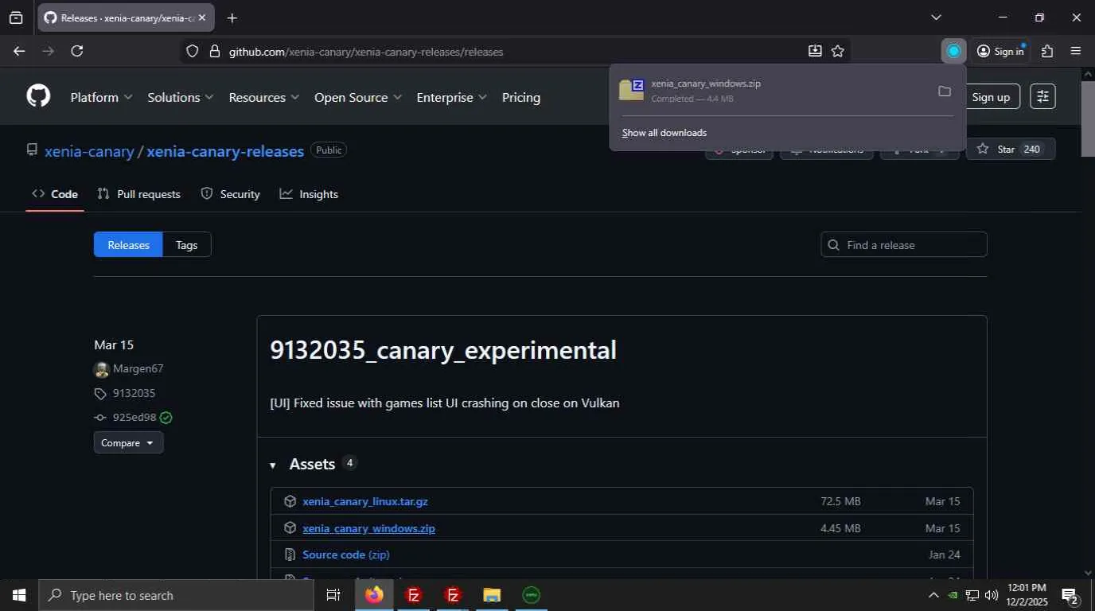Viewport: 1095px width, 611px height.
Task: Select the Releases tab
Action: [128, 244]
